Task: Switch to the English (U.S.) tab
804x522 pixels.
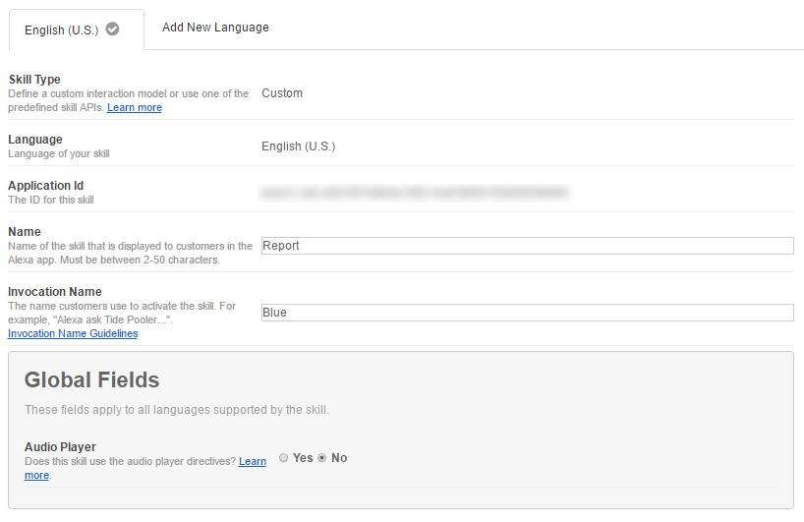Action: coord(77,29)
